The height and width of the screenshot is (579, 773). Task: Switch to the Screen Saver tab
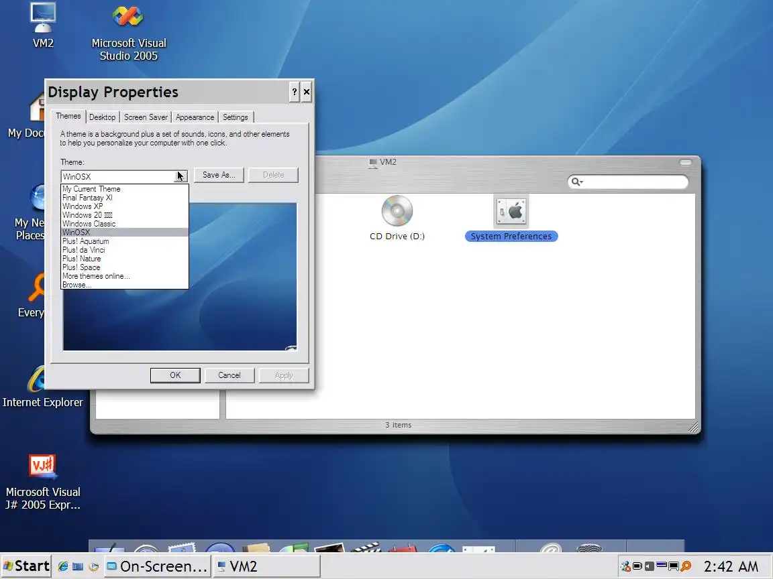coord(146,117)
